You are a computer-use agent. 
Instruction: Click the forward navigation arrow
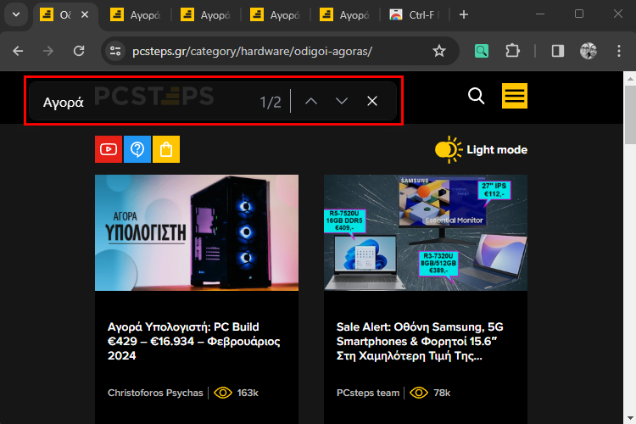coord(48,51)
